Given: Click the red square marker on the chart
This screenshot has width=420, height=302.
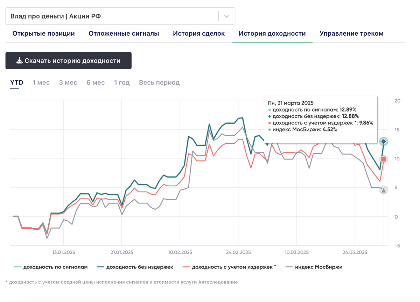Looking at the screenshot, I should (x=384, y=159).
